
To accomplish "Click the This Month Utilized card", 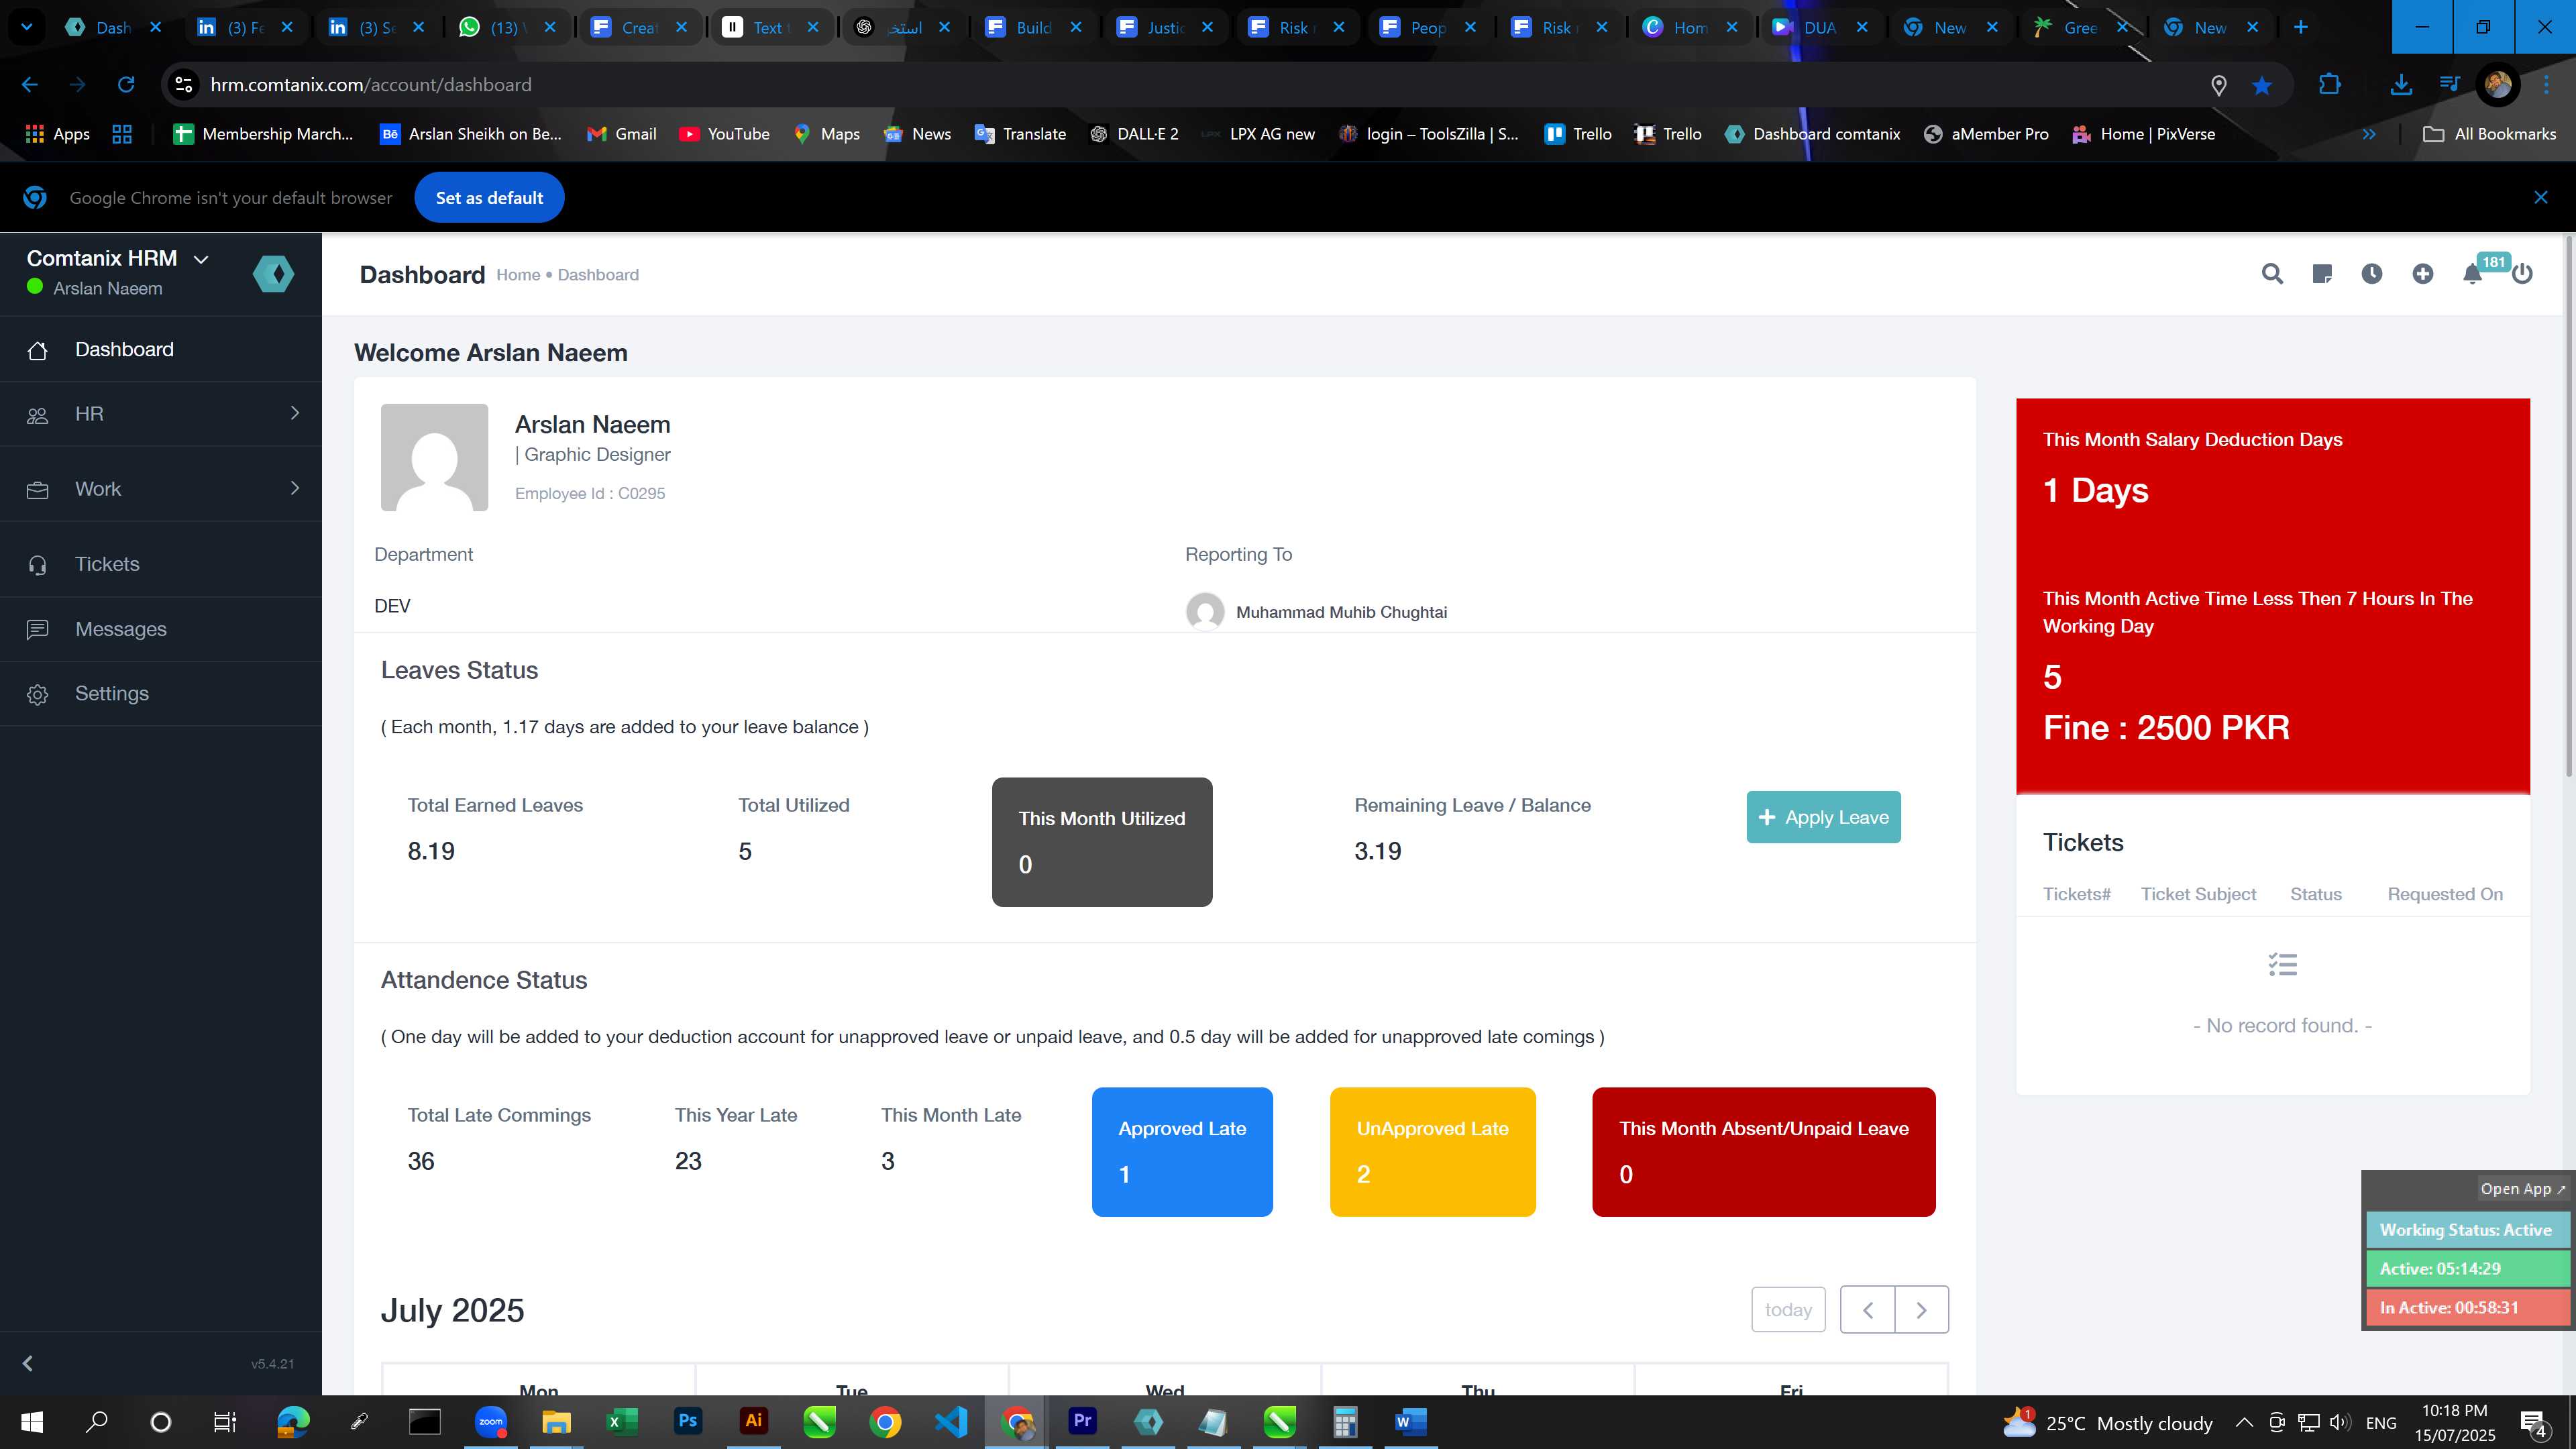I will pyautogui.click(x=1102, y=842).
